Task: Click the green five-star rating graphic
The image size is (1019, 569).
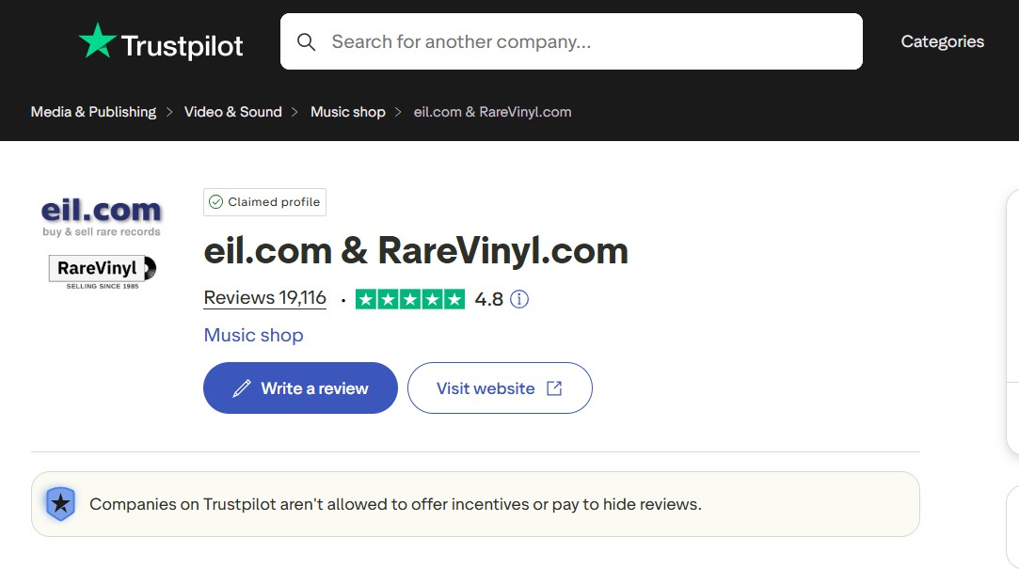Action: (409, 299)
